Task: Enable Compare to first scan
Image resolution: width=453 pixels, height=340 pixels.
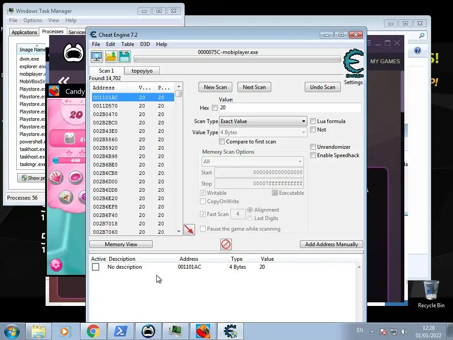Action: (x=222, y=142)
